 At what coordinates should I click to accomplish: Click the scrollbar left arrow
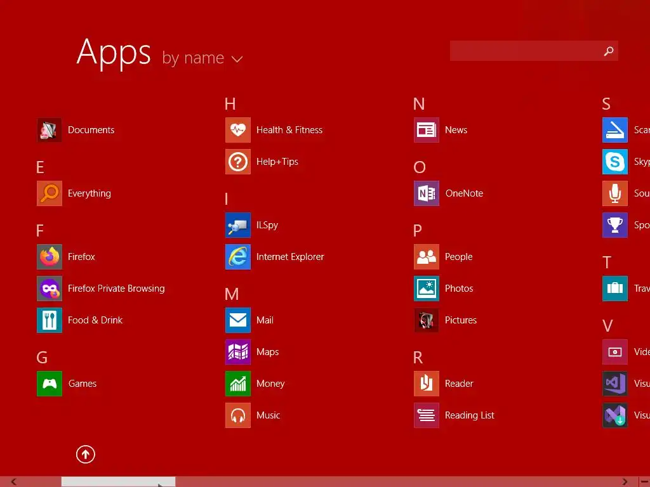[x=14, y=482]
